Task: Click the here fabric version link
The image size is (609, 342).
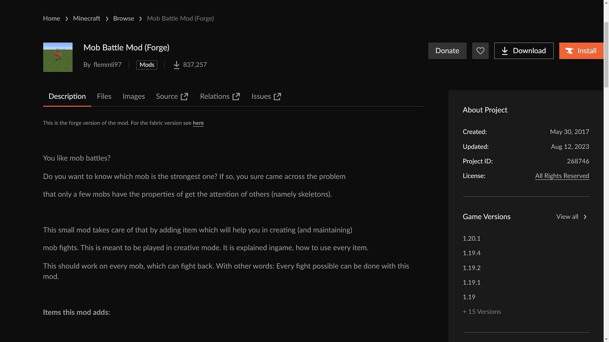Action: pos(198,123)
